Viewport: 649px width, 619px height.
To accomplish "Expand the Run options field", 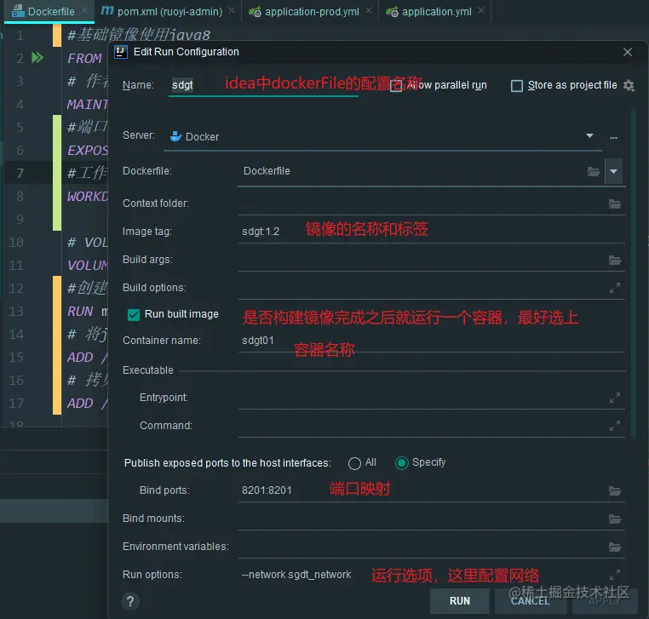I will tap(615, 575).
